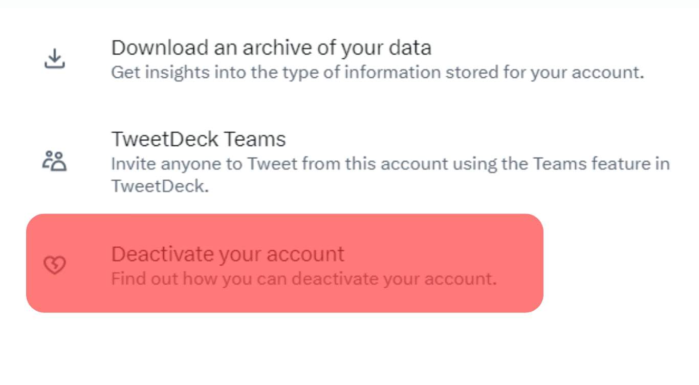Click the trailing "TweetDeck." word in Teams description
The width and height of the screenshot is (699, 385).
(160, 186)
